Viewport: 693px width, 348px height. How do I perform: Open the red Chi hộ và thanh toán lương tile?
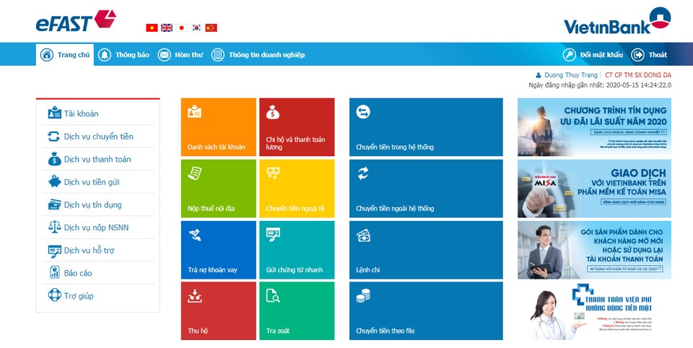pyautogui.click(x=297, y=127)
